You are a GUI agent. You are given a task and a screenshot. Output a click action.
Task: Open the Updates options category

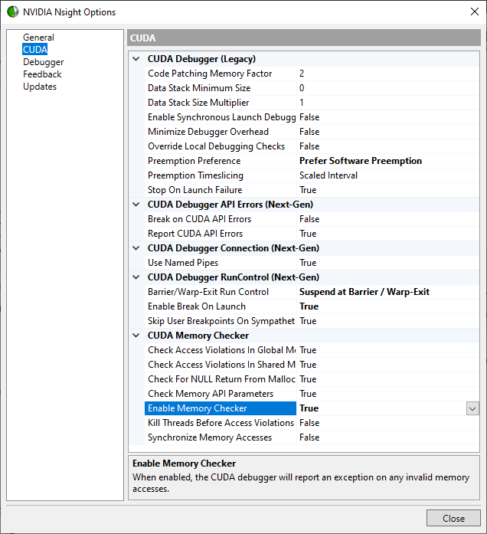(40, 87)
